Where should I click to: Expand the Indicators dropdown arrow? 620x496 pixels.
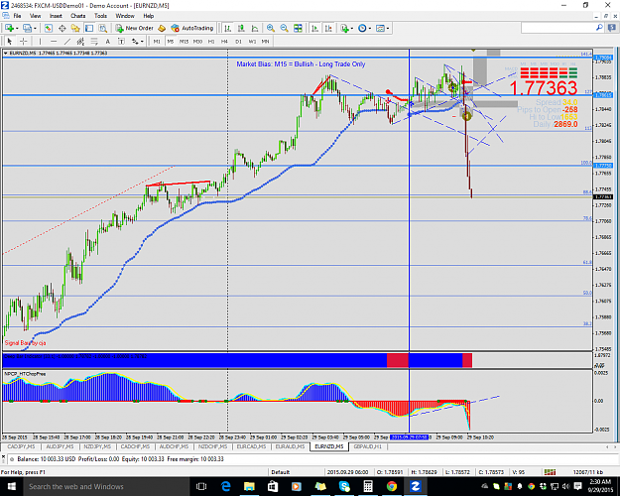[x=352, y=28]
